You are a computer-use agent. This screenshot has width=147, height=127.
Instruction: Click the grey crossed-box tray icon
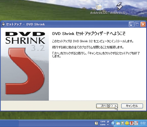[136, 123]
